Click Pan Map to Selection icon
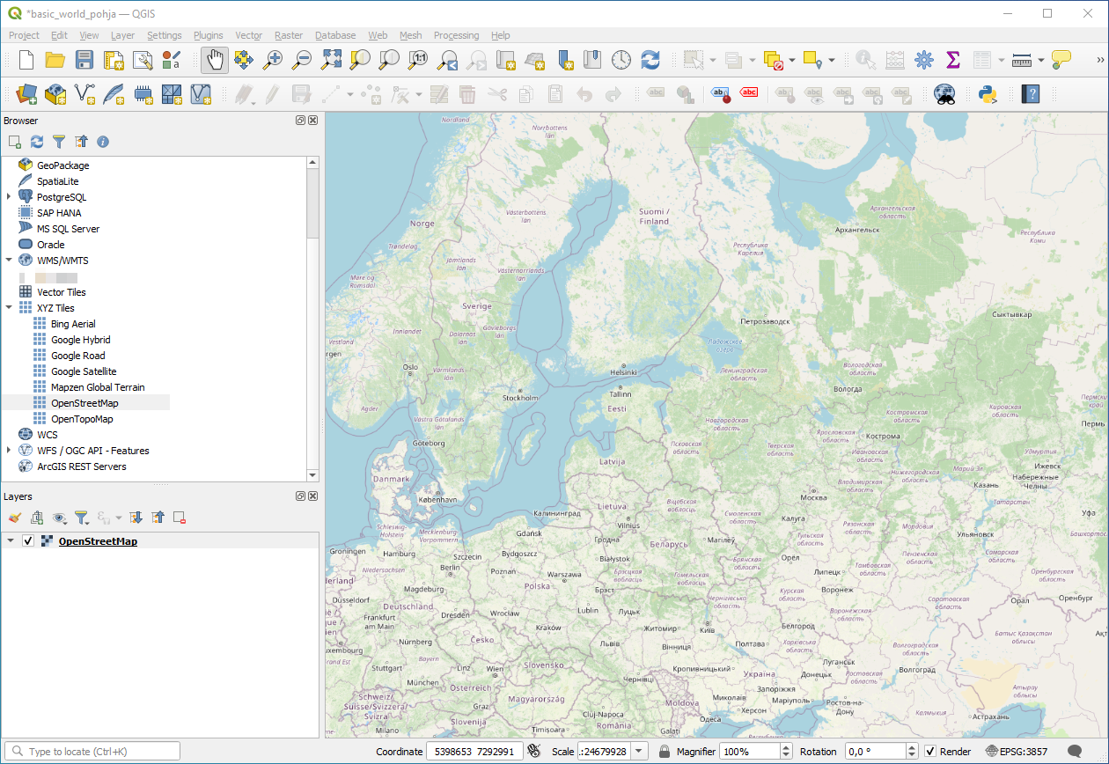Screen dimensions: 1109x764 pyautogui.click(x=244, y=60)
